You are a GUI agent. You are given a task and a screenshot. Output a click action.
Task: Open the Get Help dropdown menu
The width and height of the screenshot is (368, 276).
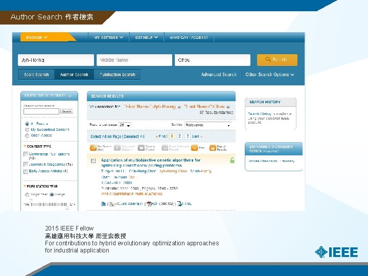(147, 37)
